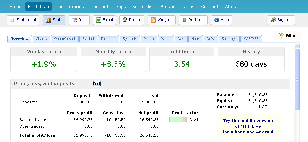Open Broker list navigation item
308x142 pixels.
click(x=143, y=7)
